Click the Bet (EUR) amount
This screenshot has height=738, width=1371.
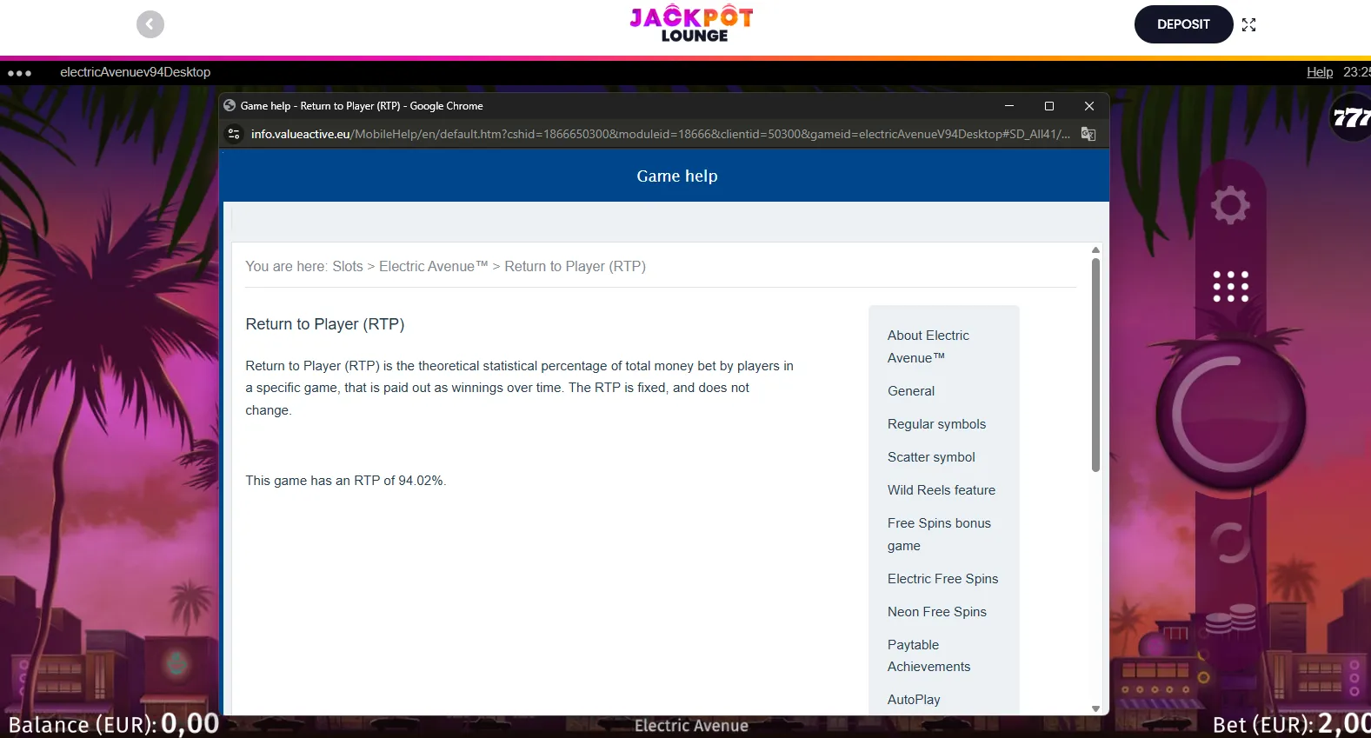tap(1344, 723)
